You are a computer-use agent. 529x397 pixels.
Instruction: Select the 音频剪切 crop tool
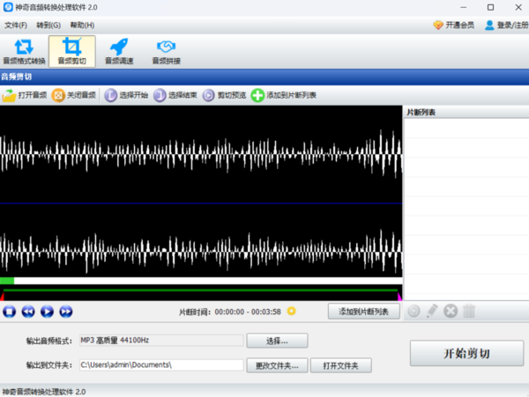(x=71, y=51)
